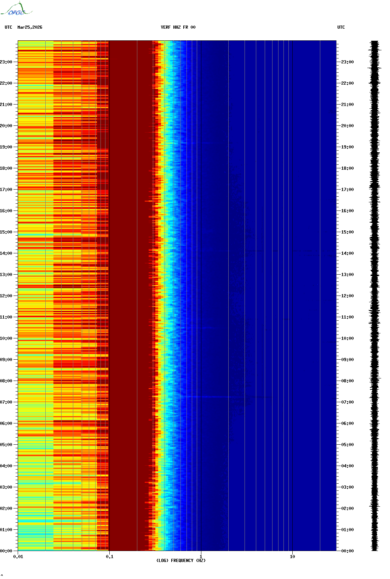
Task: Click the 1 Hz frequency axis label
Action: [201, 557]
